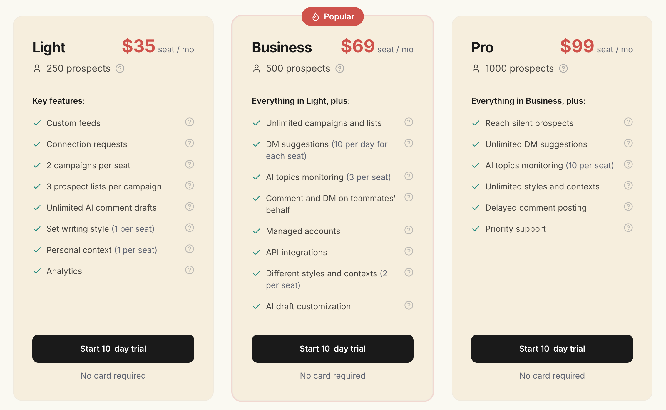This screenshot has width=666, height=410.
Task: Start 10-day trial for the Light plan
Action: click(x=113, y=348)
